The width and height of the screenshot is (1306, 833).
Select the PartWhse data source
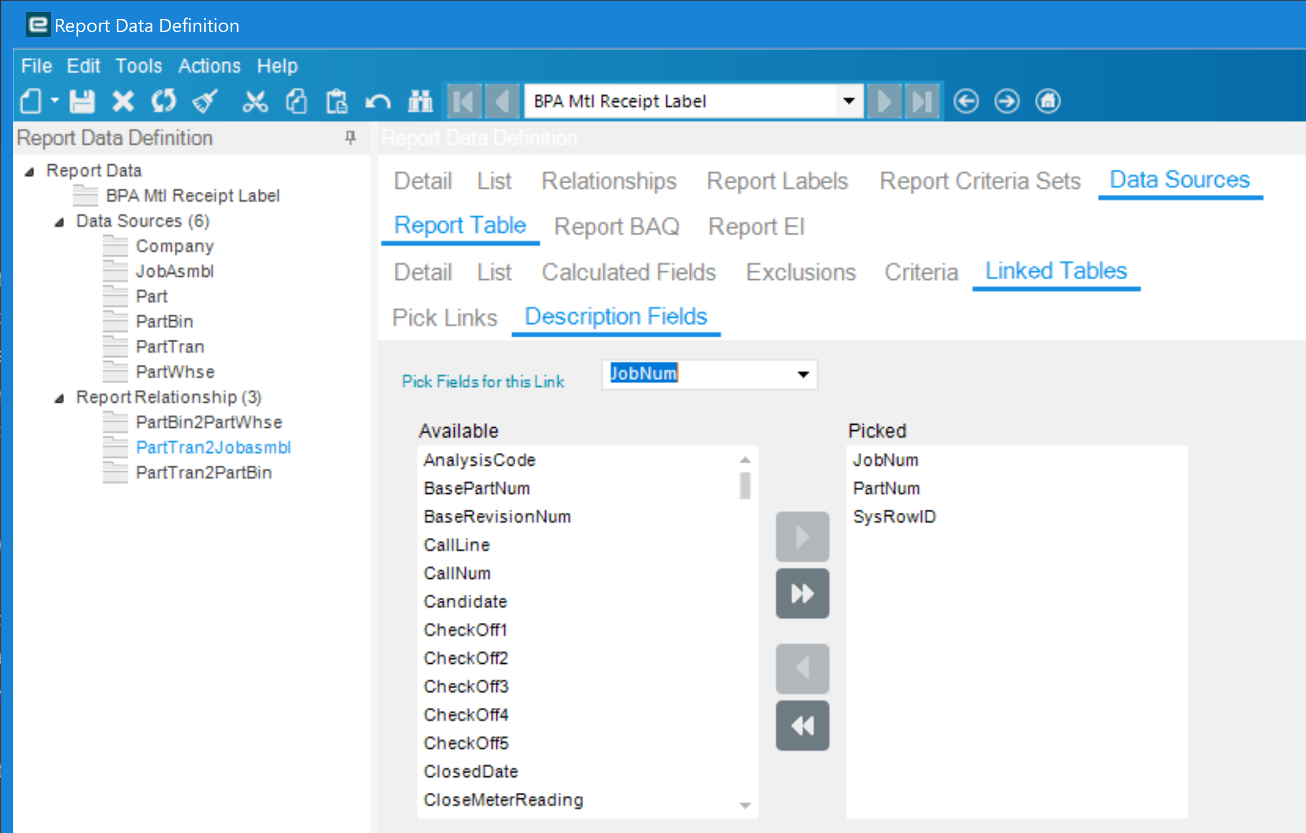(175, 372)
